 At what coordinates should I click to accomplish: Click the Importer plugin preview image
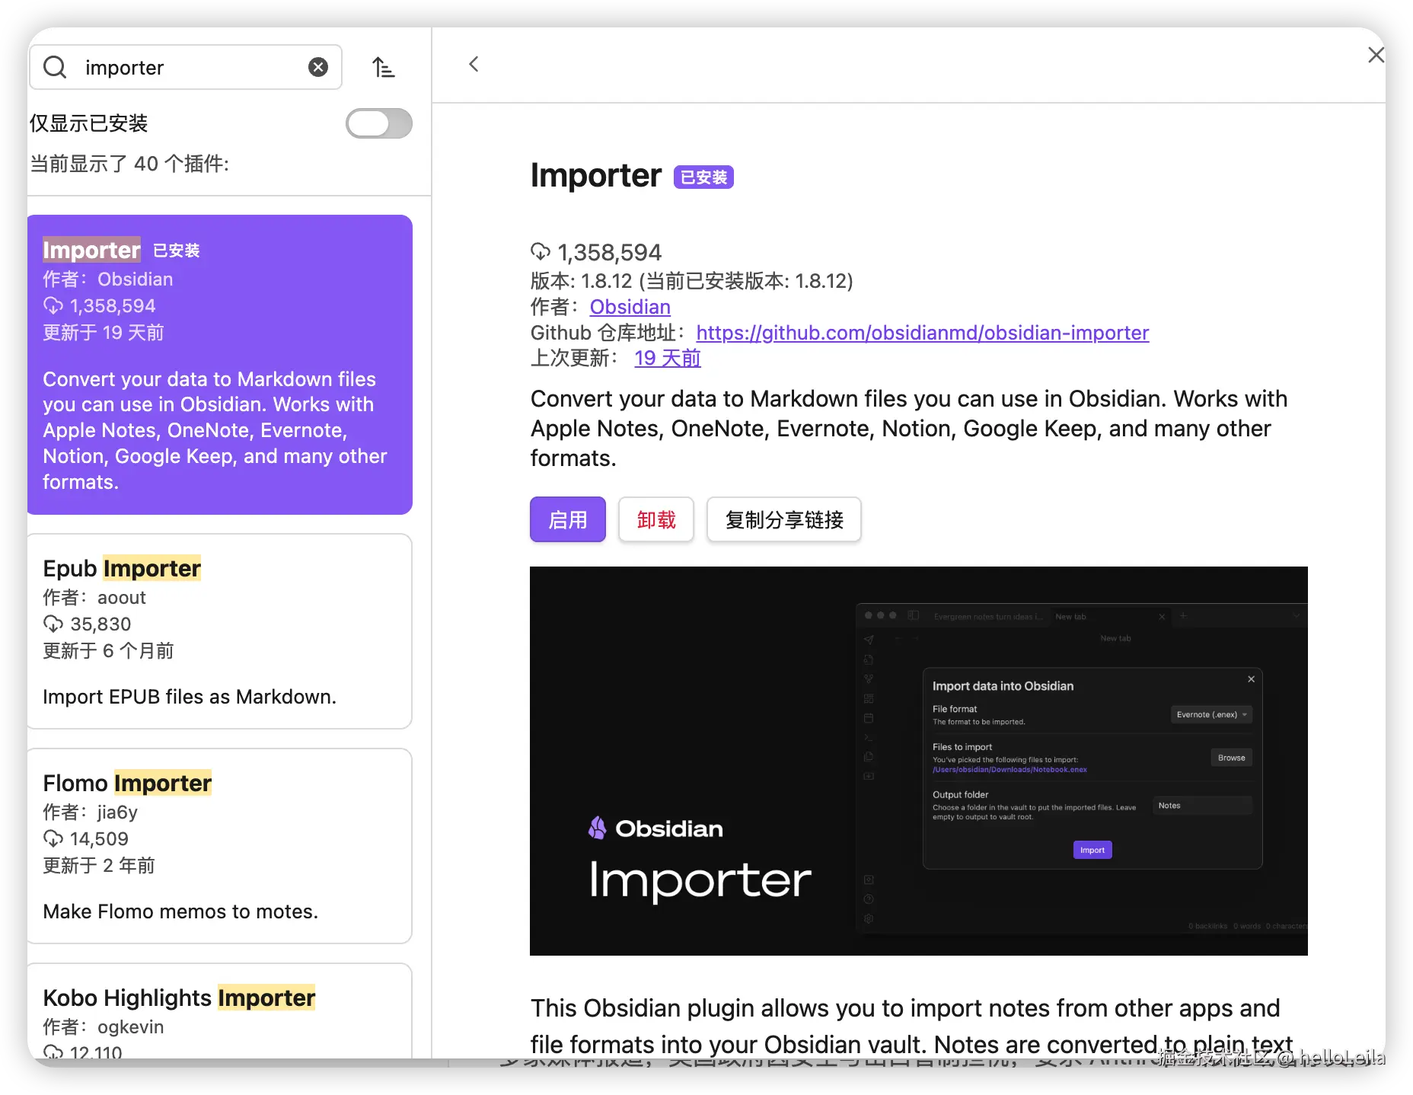pyautogui.click(x=919, y=761)
